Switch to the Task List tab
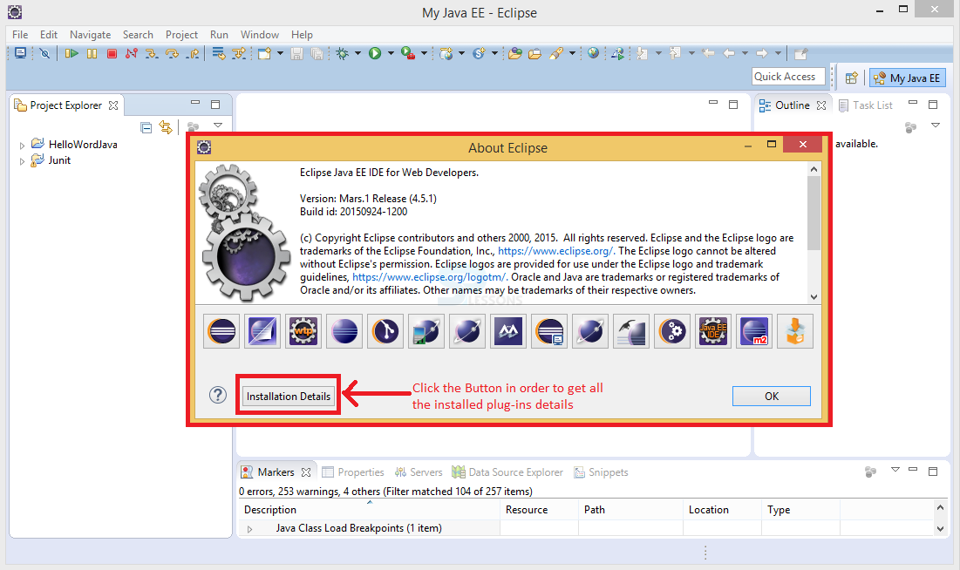This screenshot has height=570, width=960. (x=865, y=105)
